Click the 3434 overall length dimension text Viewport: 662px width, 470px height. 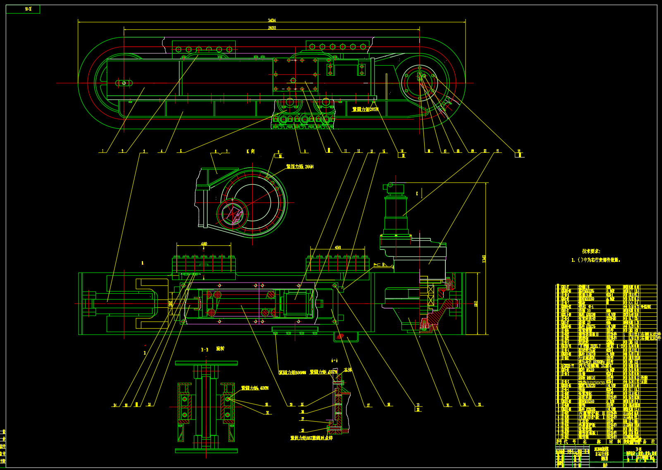[272, 20]
